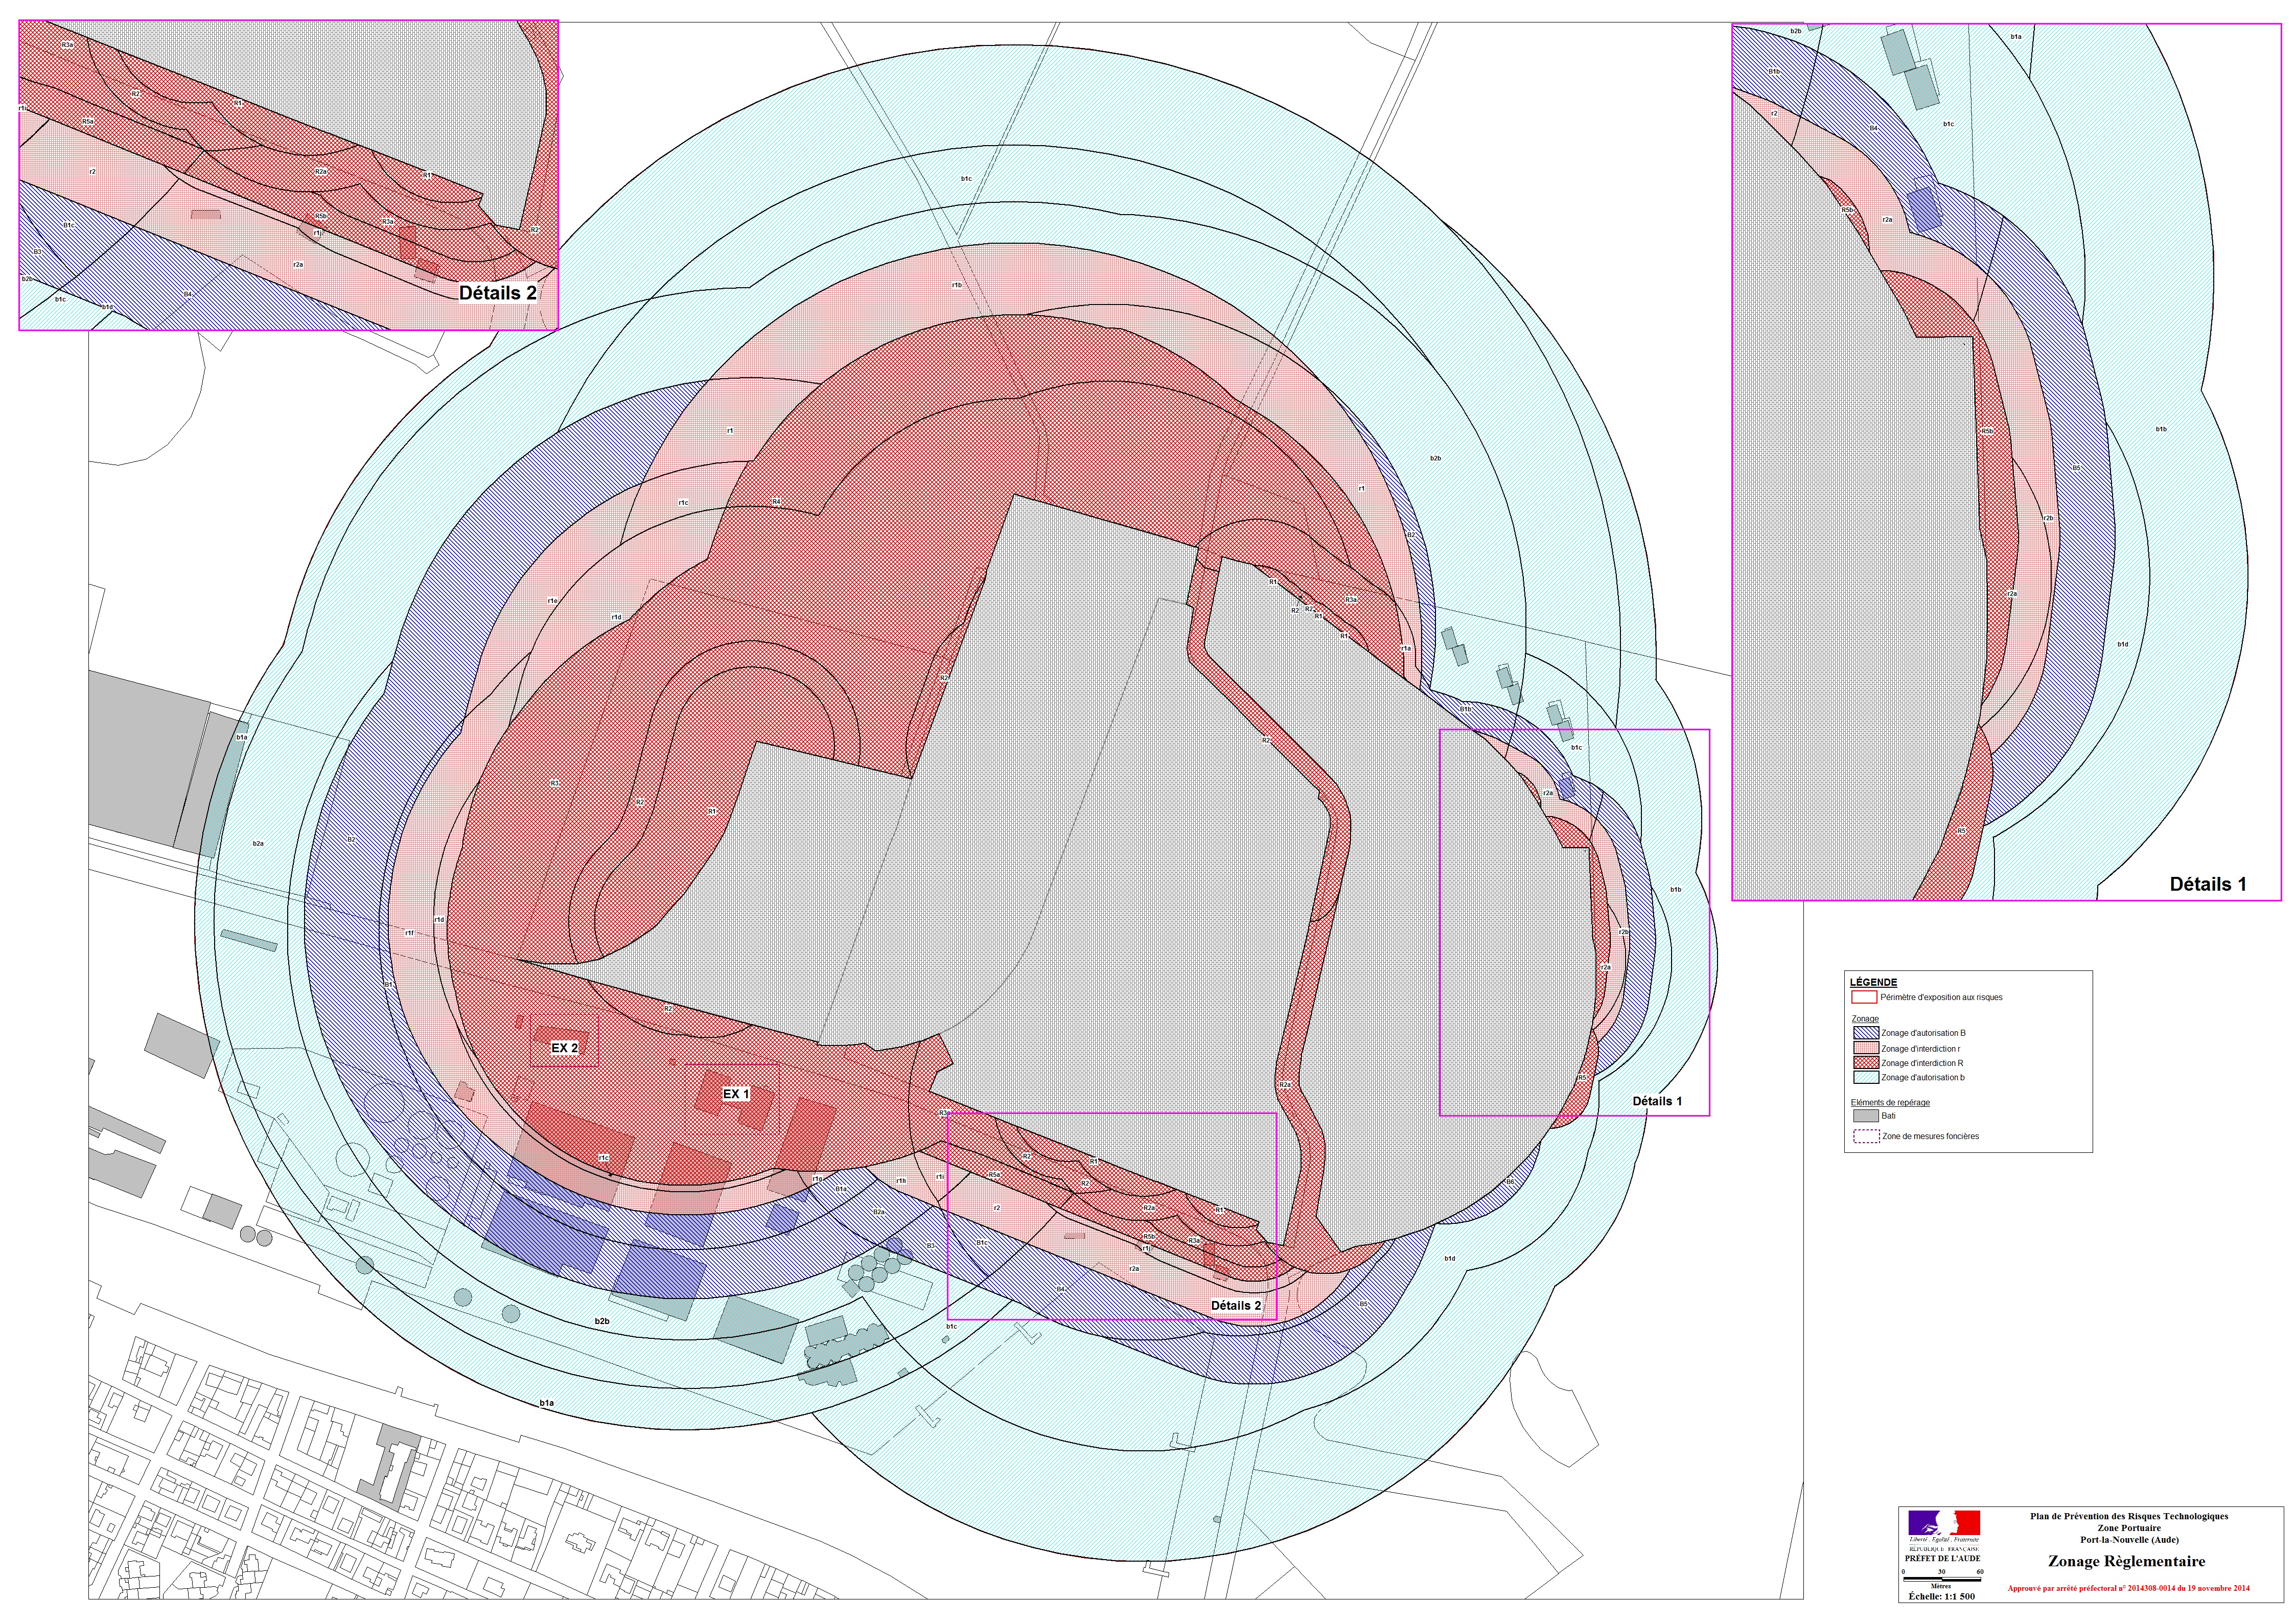Click the grey Bati legend swatch
The width and height of the screenshot is (2296, 1624).
(x=1867, y=1116)
